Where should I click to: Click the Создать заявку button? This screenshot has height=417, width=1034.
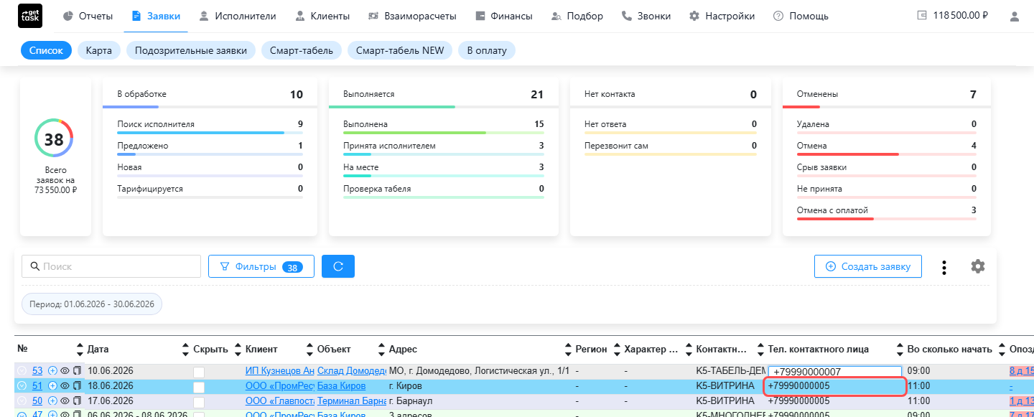[x=867, y=266]
